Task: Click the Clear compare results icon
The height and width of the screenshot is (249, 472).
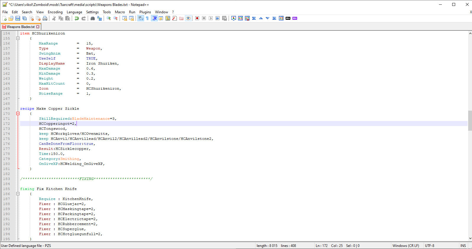Action: pyautogui.click(x=247, y=18)
